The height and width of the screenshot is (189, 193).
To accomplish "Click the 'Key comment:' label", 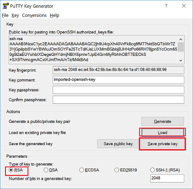I will 22,80.
